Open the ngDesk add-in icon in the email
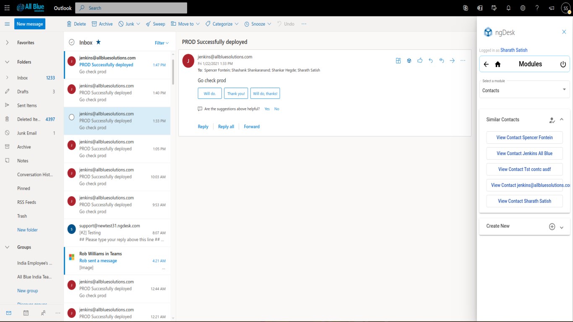This screenshot has width=573, height=322. (x=409, y=60)
